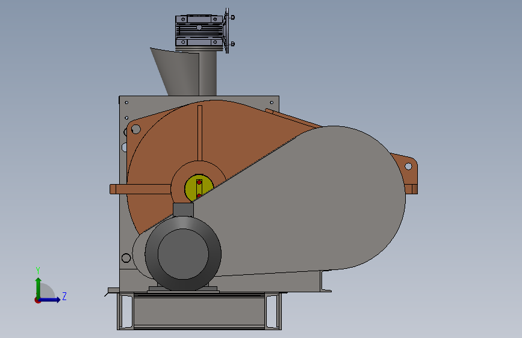The height and width of the screenshot is (338, 522).
Task: Select the dark circular motor end cap
Action: tap(183, 254)
